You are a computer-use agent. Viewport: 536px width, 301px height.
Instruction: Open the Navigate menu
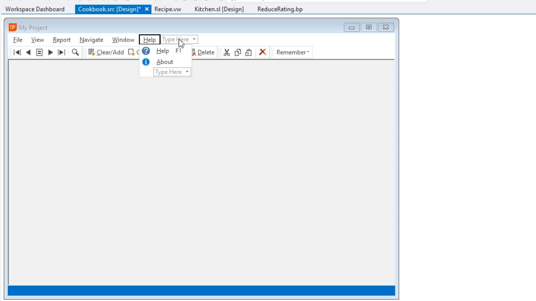pos(91,40)
